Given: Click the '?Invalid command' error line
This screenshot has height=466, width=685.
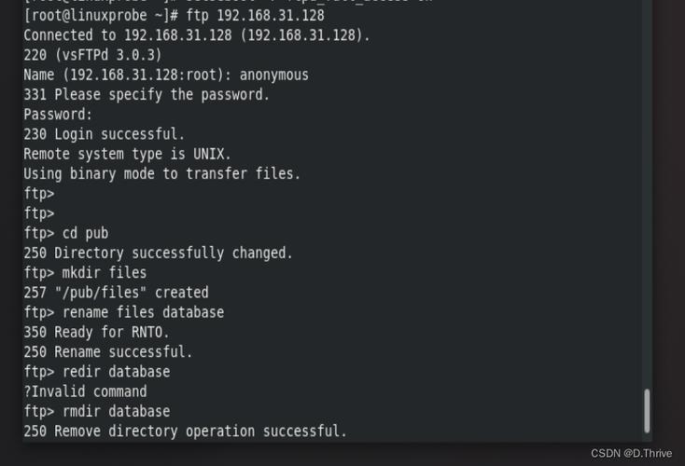Looking at the screenshot, I should point(85,391).
